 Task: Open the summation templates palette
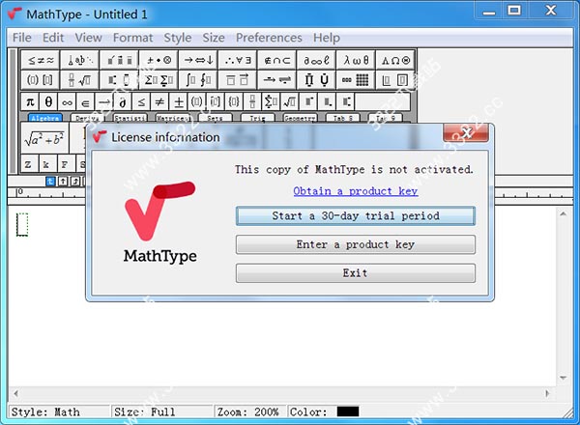159,80
